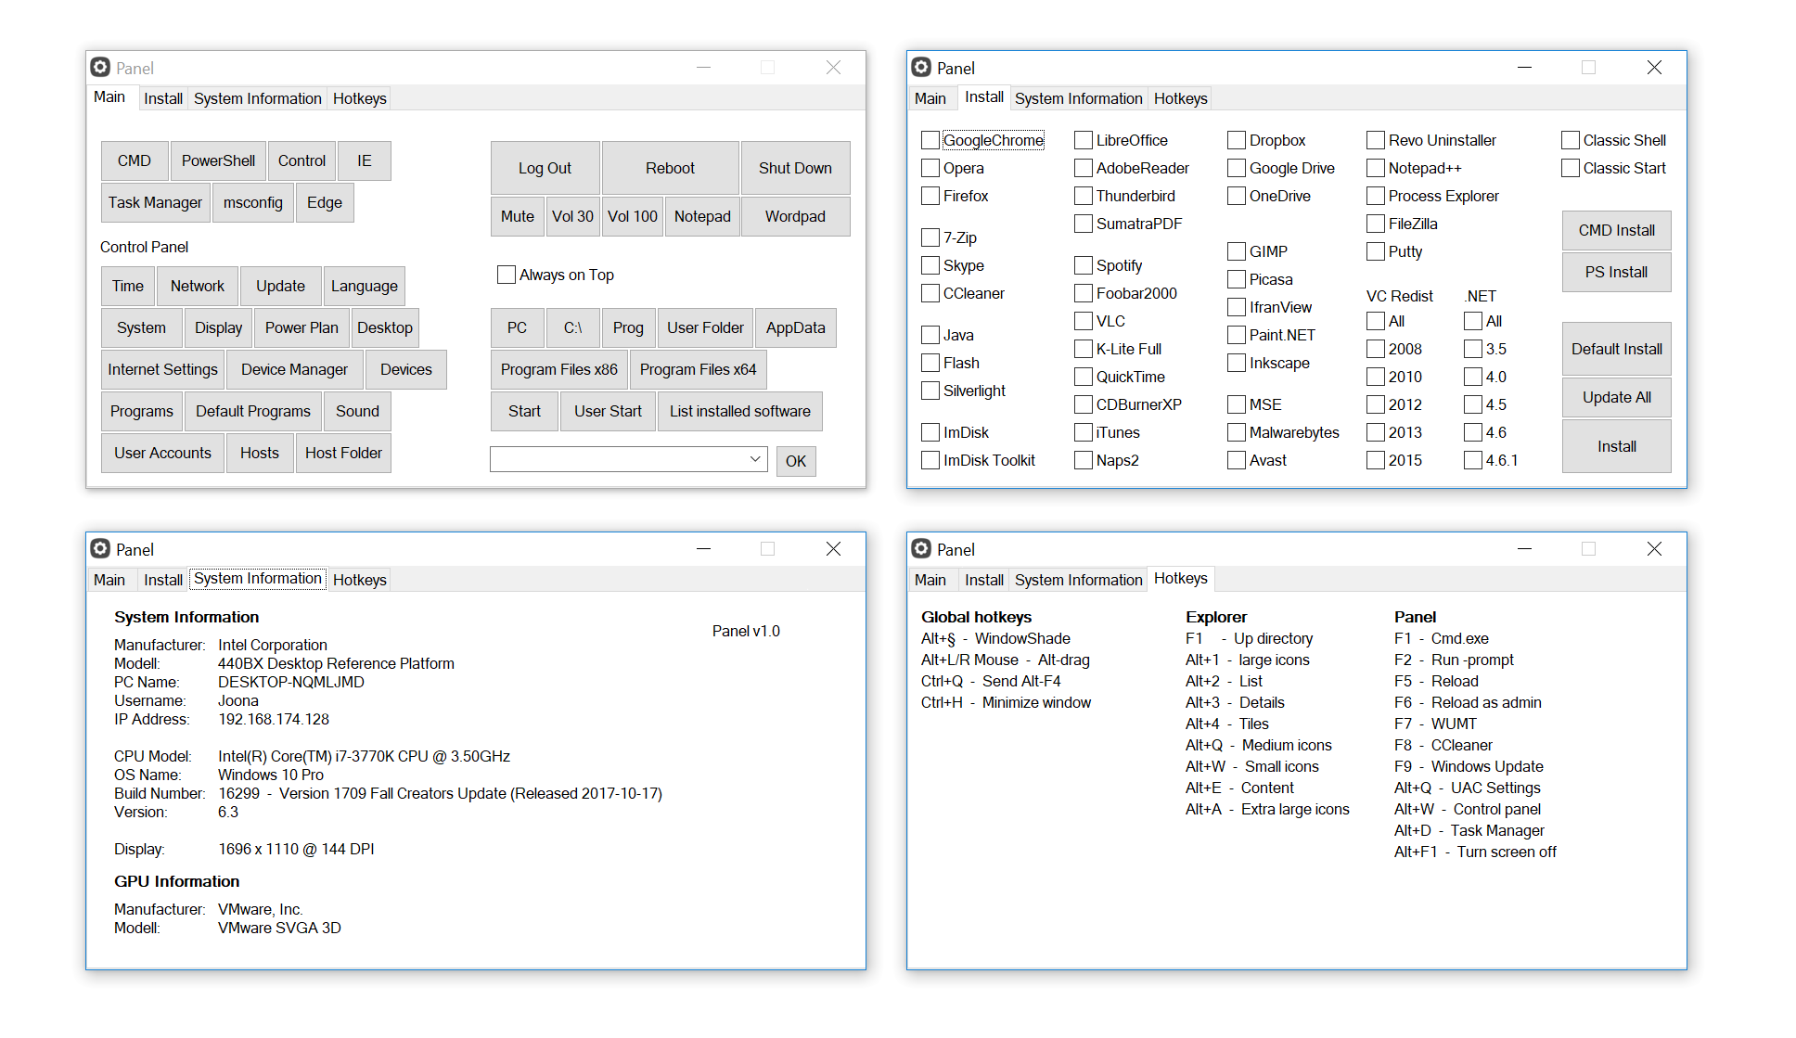The height and width of the screenshot is (1038, 1796).
Task: Open Device Manager
Action: [x=294, y=368]
